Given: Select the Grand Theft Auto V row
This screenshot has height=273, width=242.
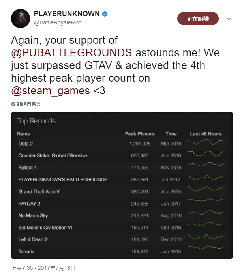Looking at the screenshot, I should 122,191.
